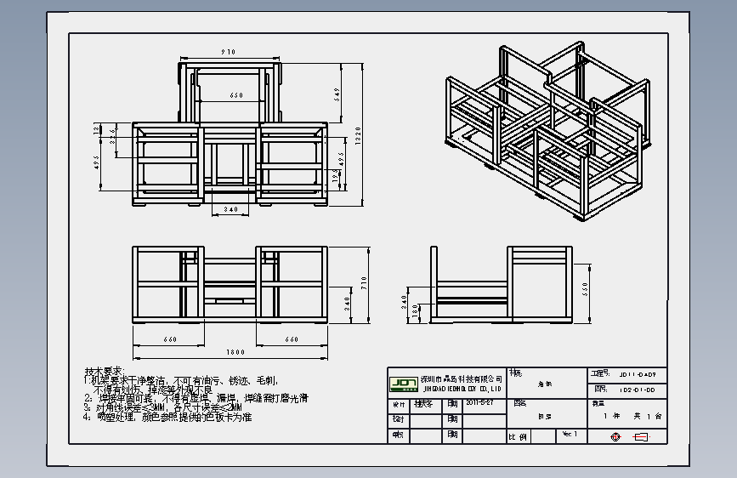Click the red circular projection symbol
The height and width of the screenshot is (478, 737).
pyautogui.click(x=615, y=437)
